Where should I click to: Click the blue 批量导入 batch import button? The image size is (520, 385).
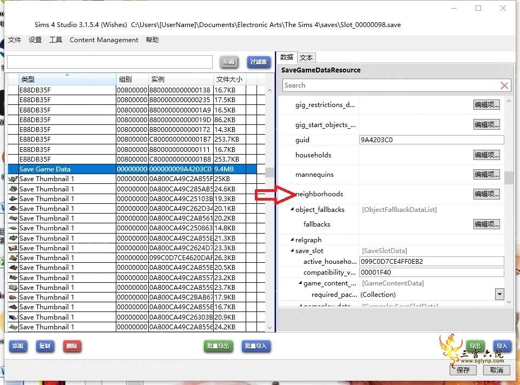256,346
